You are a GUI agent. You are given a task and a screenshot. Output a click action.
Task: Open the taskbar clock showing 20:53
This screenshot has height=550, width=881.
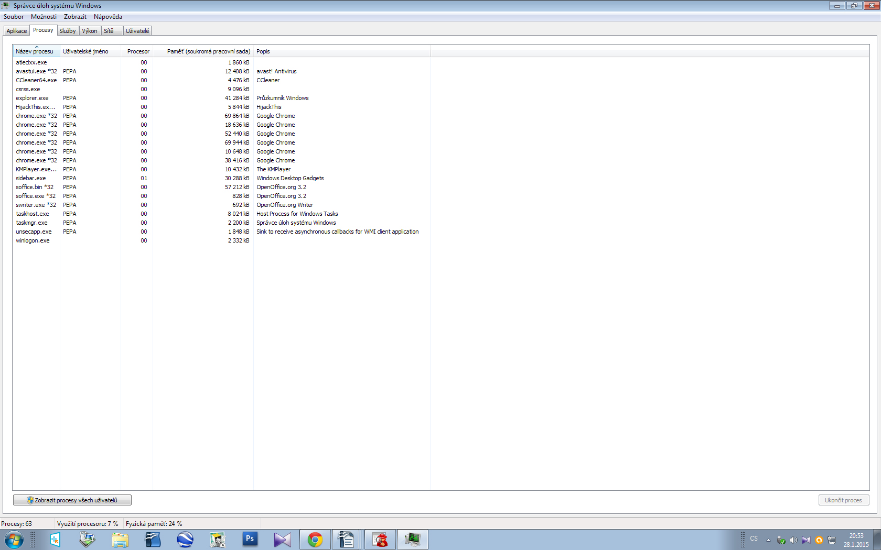856,540
